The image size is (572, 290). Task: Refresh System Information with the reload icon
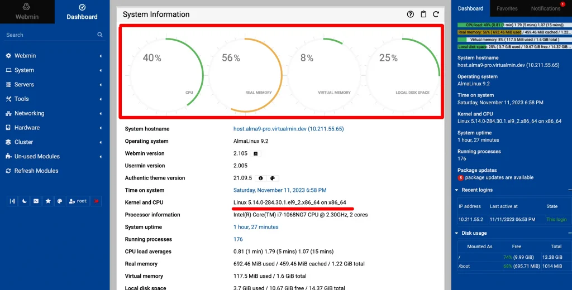(x=436, y=14)
